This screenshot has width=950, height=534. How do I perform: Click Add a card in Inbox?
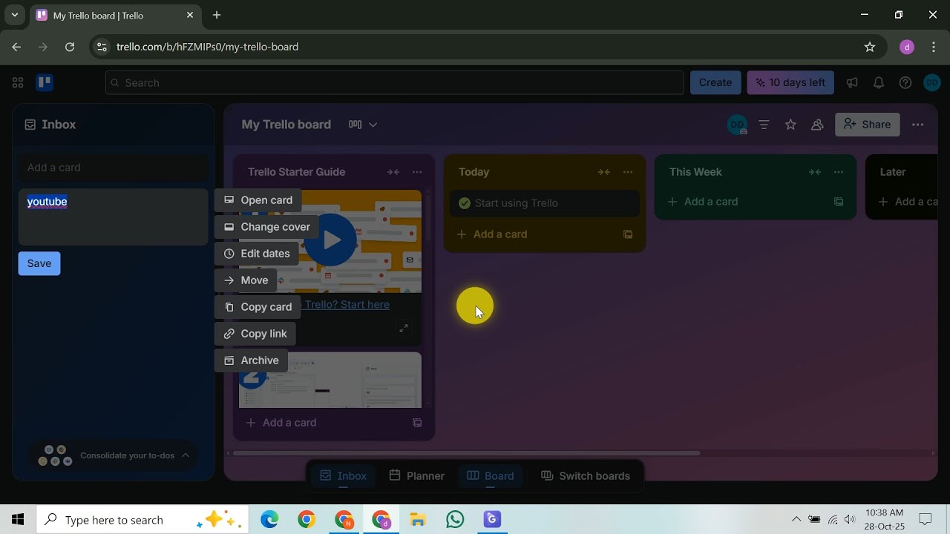[113, 168]
